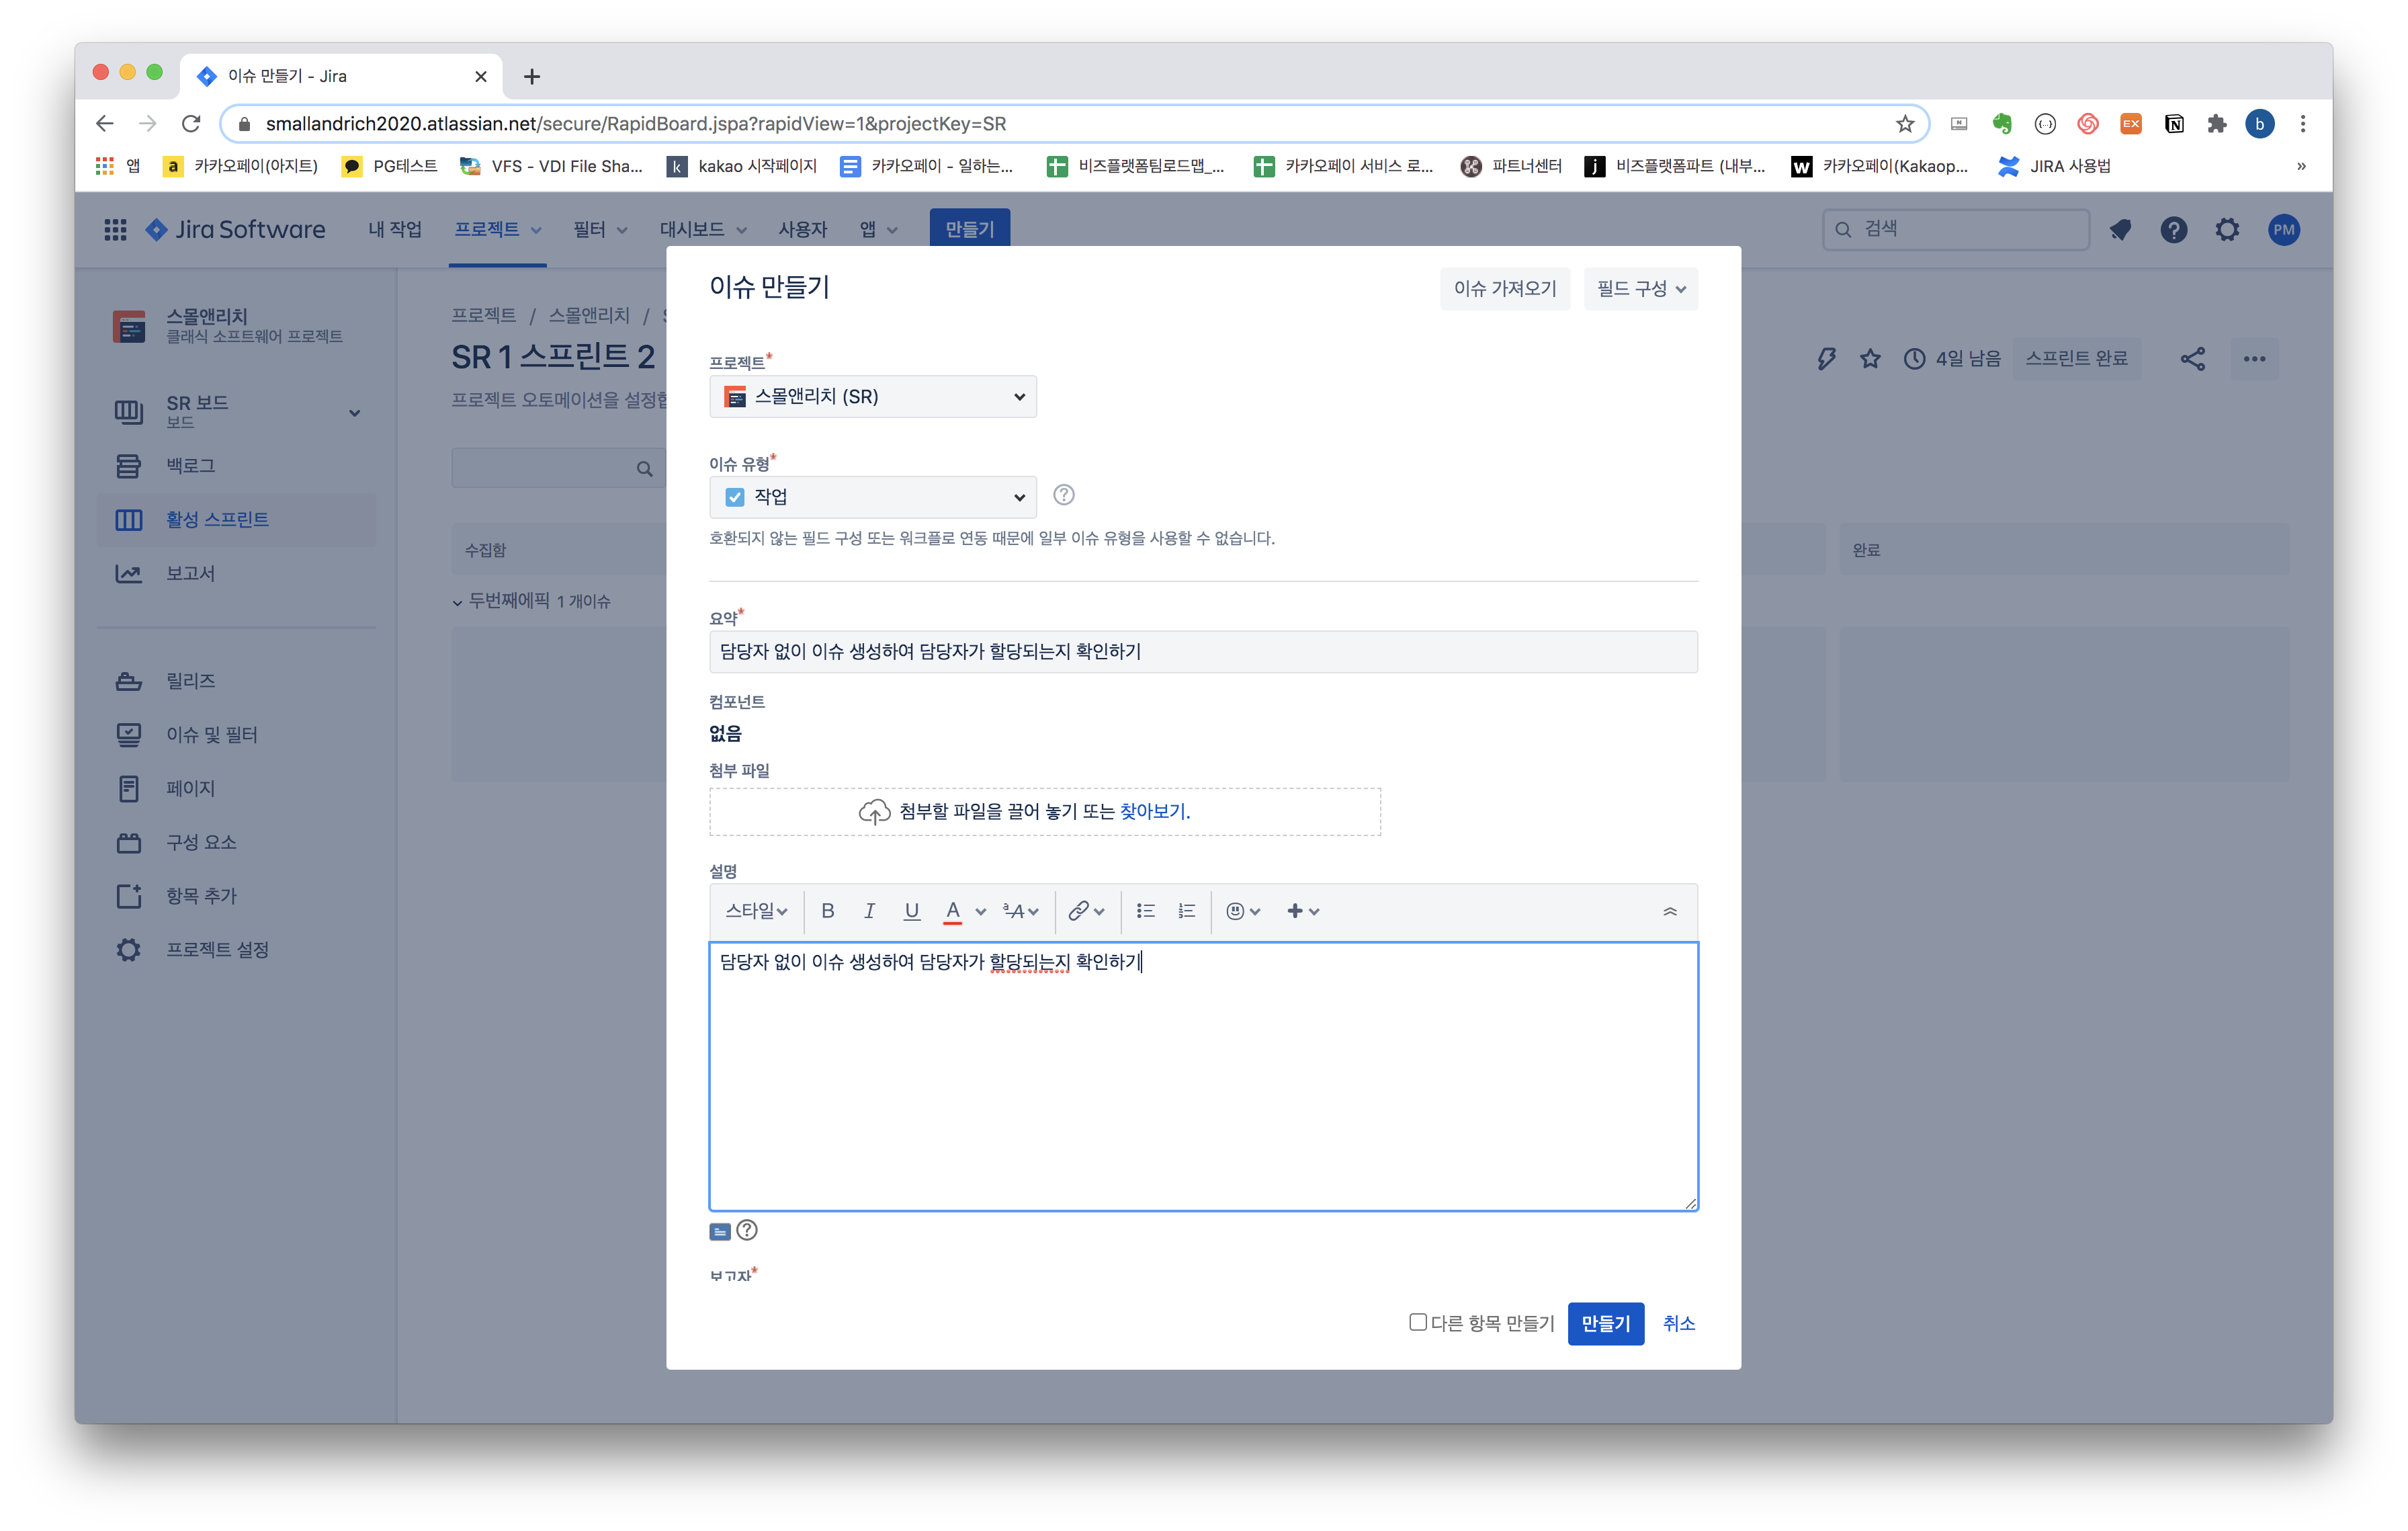Viewport: 2408px width, 1531px height.
Task: Click the blue 만들기 submit button
Action: coord(1605,1324)
